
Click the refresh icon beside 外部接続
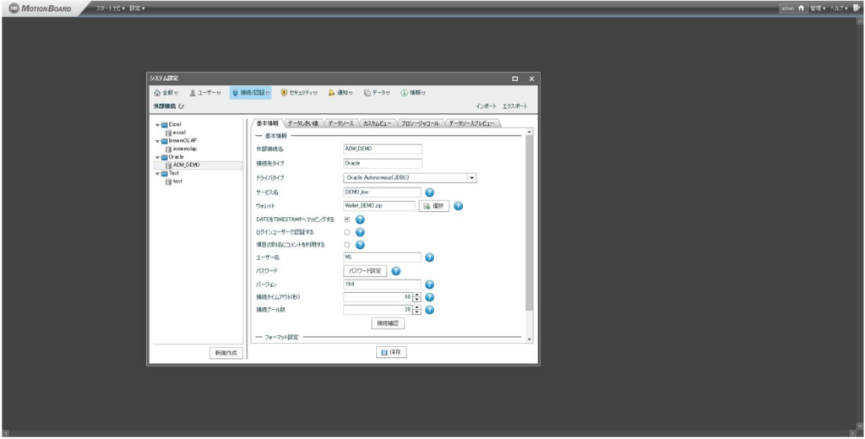tap(182, 106)
